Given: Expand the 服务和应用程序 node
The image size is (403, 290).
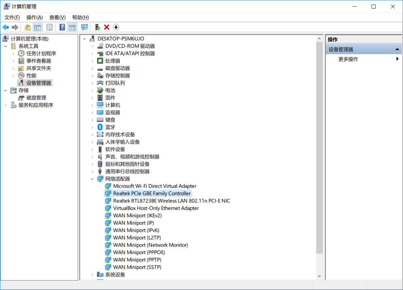Looking at the screenshot, I should point(6,105).
